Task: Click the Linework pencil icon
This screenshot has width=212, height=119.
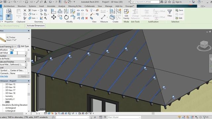Action: tap(91, 14)
